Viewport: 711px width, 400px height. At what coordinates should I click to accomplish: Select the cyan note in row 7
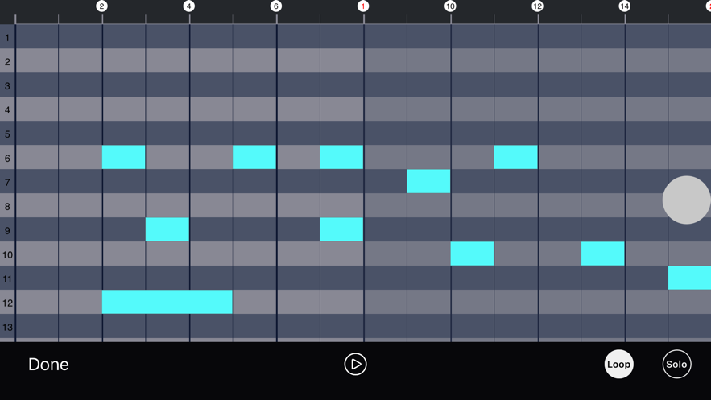pyautogui.click(x=428, y=181)
